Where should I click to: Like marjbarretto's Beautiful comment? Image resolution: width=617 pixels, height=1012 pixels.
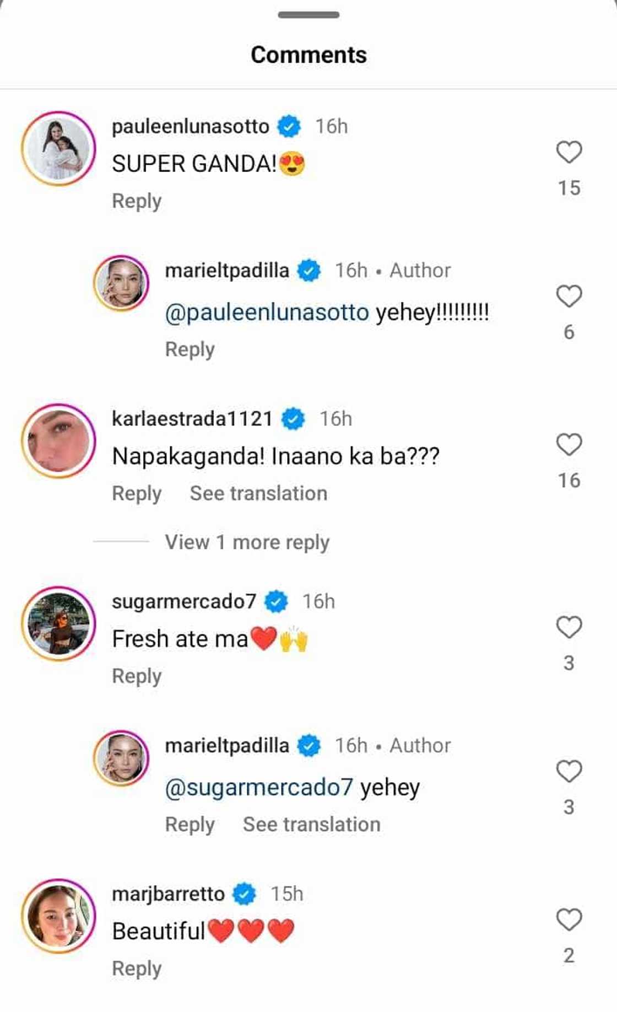pyautogui.click(x=569, y=920)
